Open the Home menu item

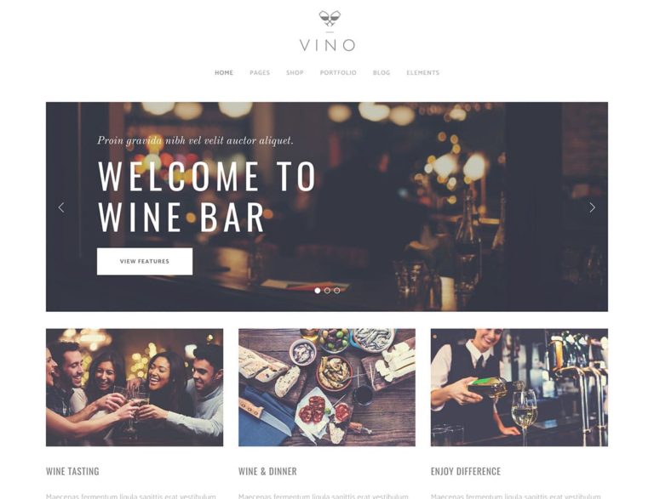coord(224,72)
